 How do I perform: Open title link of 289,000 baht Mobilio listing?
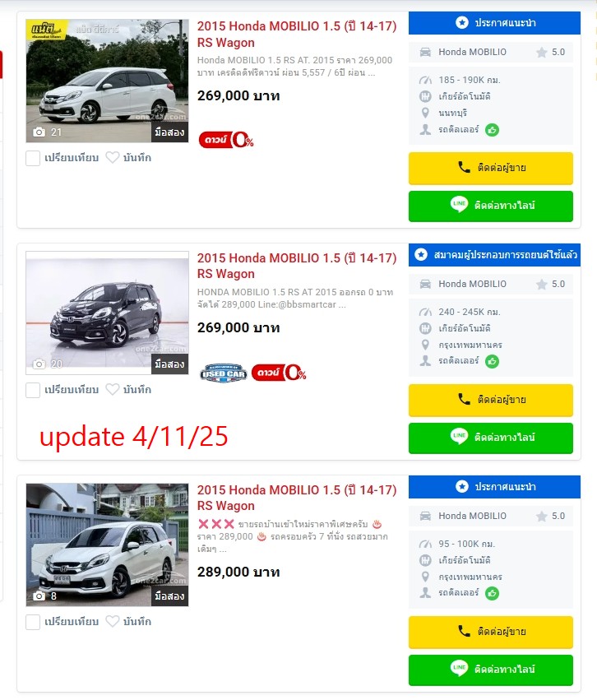pos(297,498)
